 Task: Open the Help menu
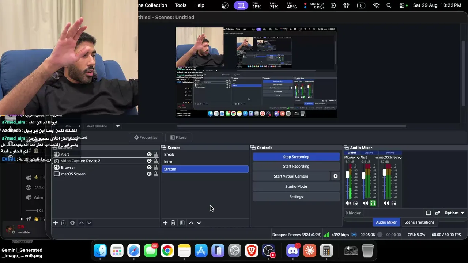click(x=199, y=5)
